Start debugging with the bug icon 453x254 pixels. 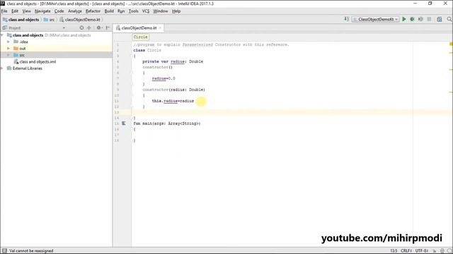(412, 19)
